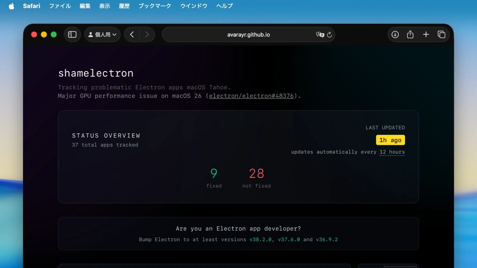This screenshot has width=477, height=268.
Task: Open a new tab
Action: pos(426,34)
